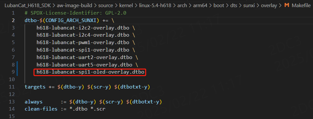This screenshot has width=313, height=119.
Task: Place cursor on h618-lubancat-spi1-oled-overlay.dtbo text
Action: click(90, 72)
